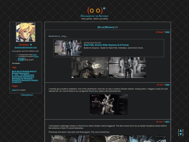Image resolution: width=189 pixels, height=142 pixels.
Task: Open post permalink #37 next to 23 Jun 11
Action: point(167,122)
